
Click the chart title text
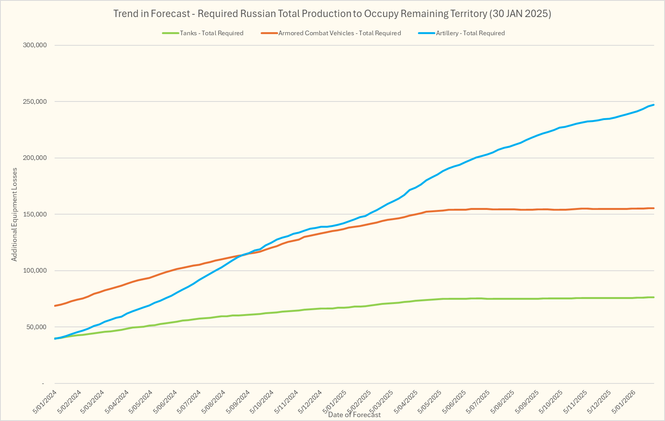pyautogui.click(x=332, y=14)
